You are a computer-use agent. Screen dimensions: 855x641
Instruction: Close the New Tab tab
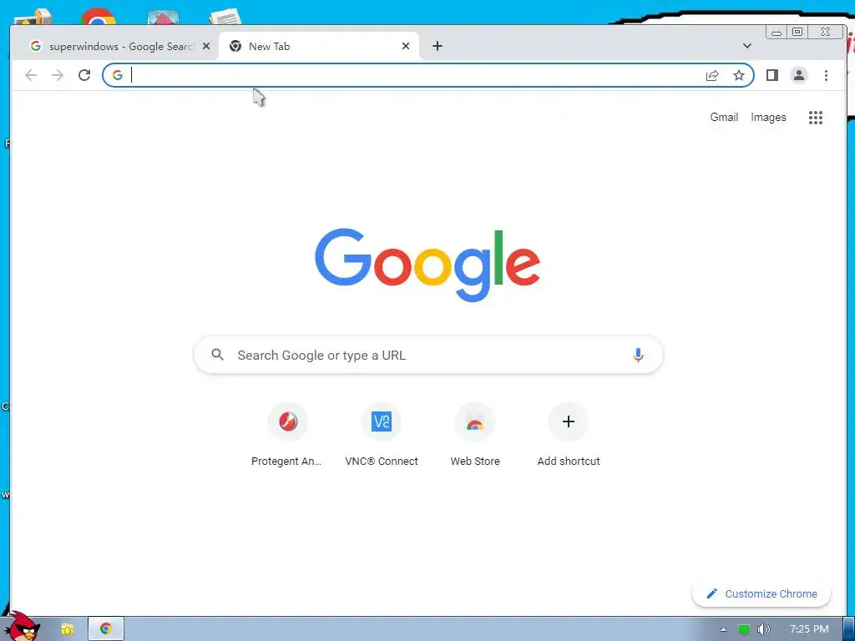click(406, 47)
